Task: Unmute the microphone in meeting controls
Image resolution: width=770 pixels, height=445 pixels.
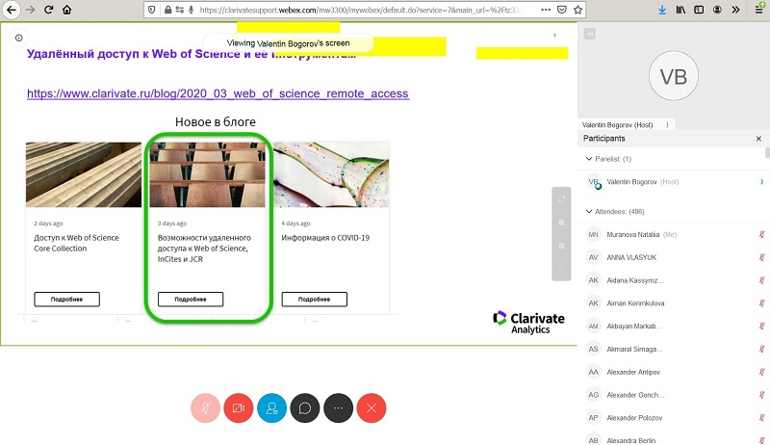Action: (x=203, y=408)
